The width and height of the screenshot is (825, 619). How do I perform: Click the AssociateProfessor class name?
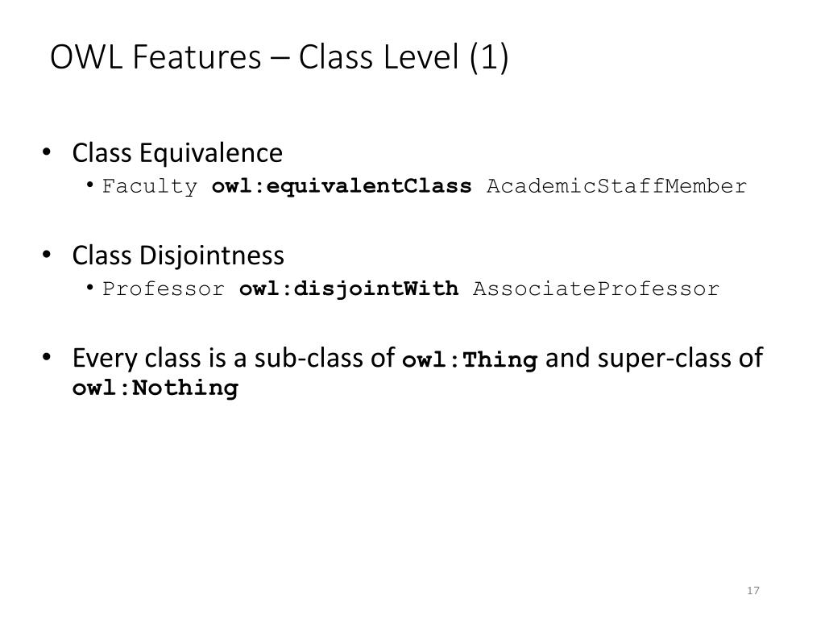pos(595,289)
